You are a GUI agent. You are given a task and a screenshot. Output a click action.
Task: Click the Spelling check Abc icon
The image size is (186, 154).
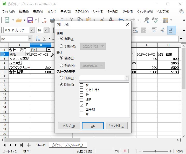[x=155, y=20]
